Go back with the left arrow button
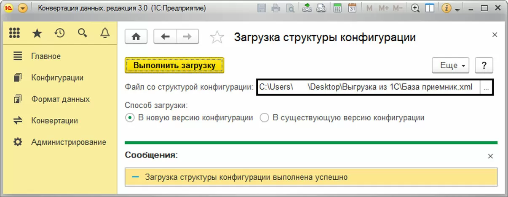 [165, 37]
